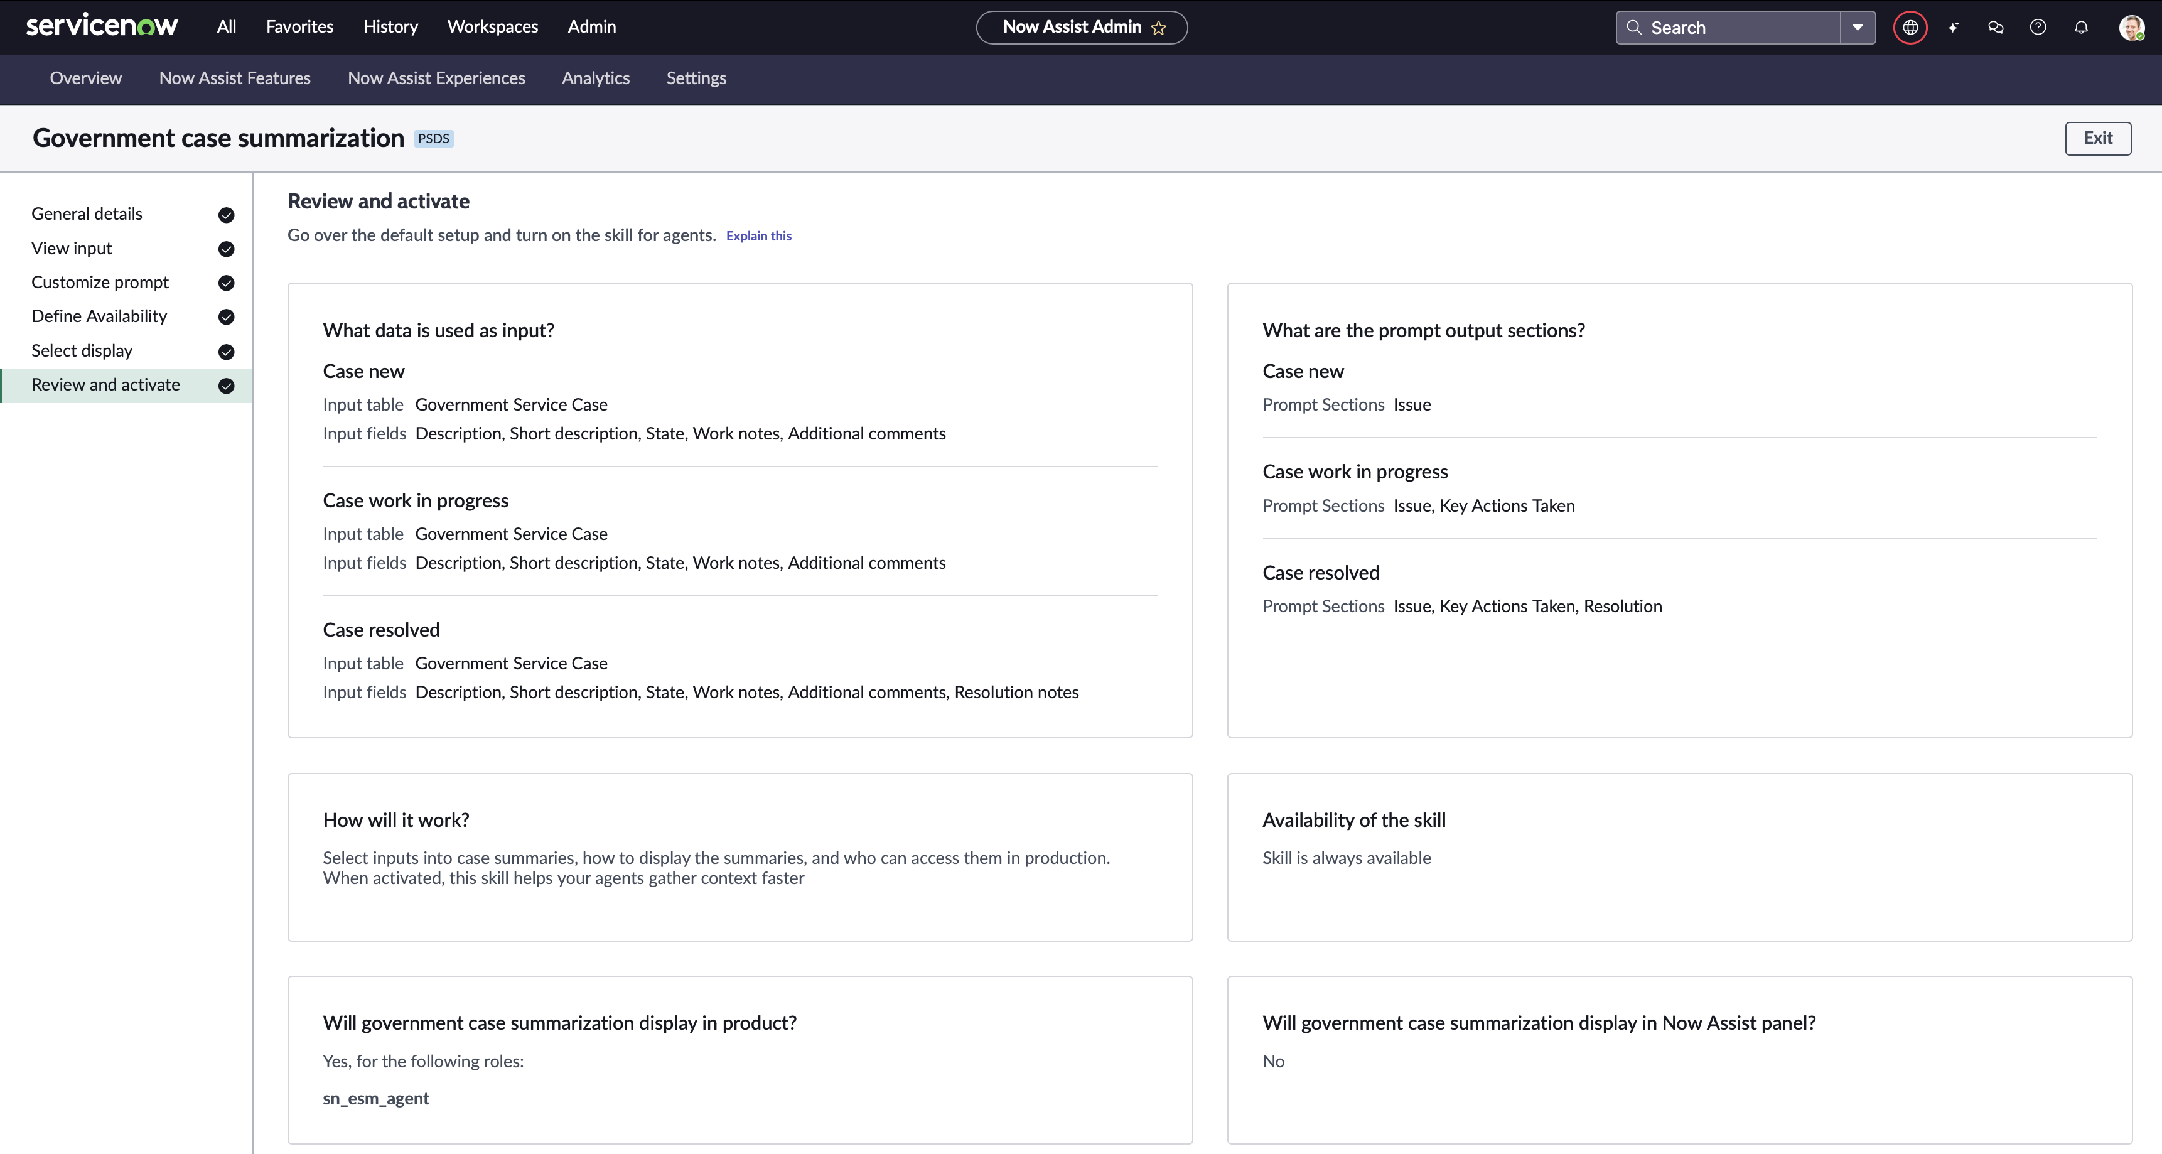2162x1154 pixels.
Task: Click 'What are the prompt output sections?' heading
Action: (1423, 331)
